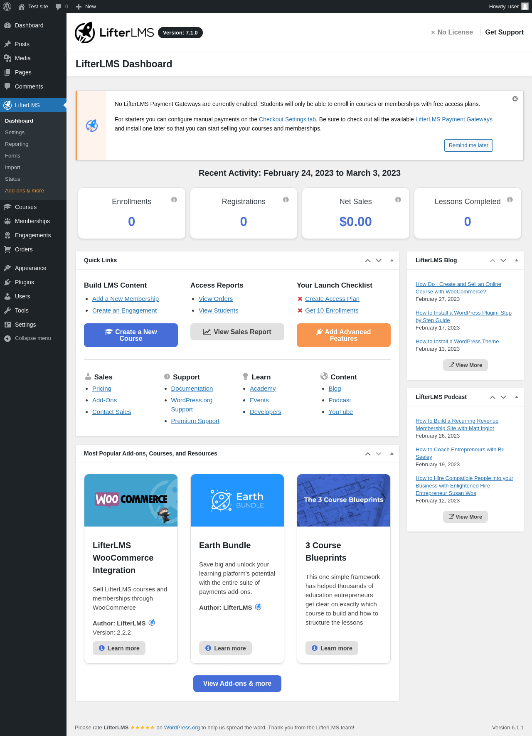Open the Import submenu item

[12, 167]
